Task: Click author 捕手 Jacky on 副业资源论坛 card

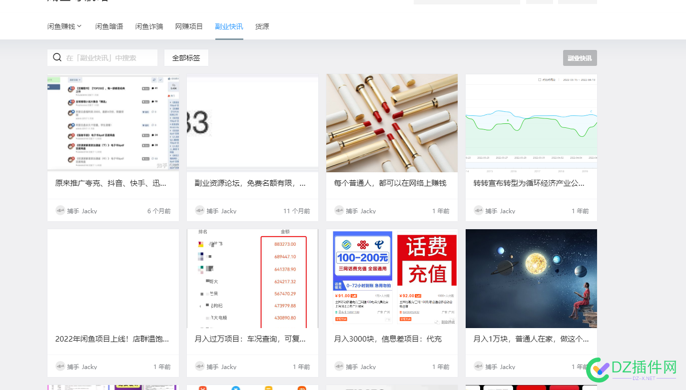Action: [x=221, y=211]
